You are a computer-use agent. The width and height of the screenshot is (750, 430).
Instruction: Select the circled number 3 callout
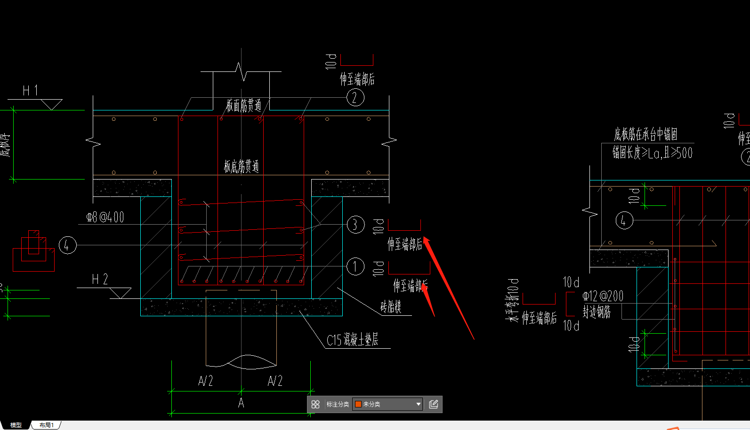355,225
